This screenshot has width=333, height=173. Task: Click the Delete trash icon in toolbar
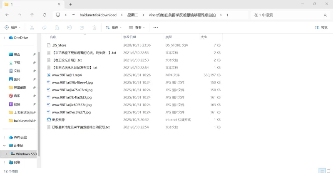pos(94,27)
